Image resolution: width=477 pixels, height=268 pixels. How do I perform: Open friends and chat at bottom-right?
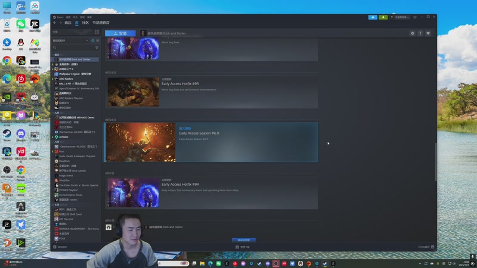426,247
